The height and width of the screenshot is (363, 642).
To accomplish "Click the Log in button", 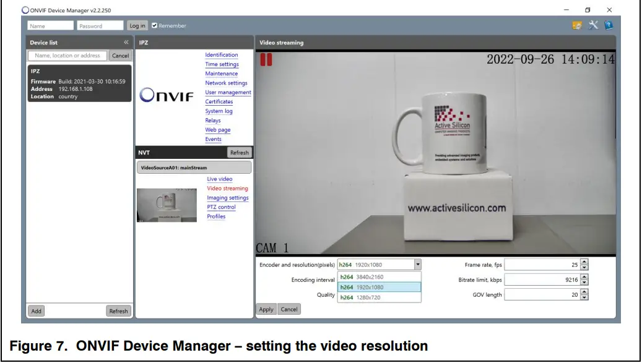I will 137,25.
